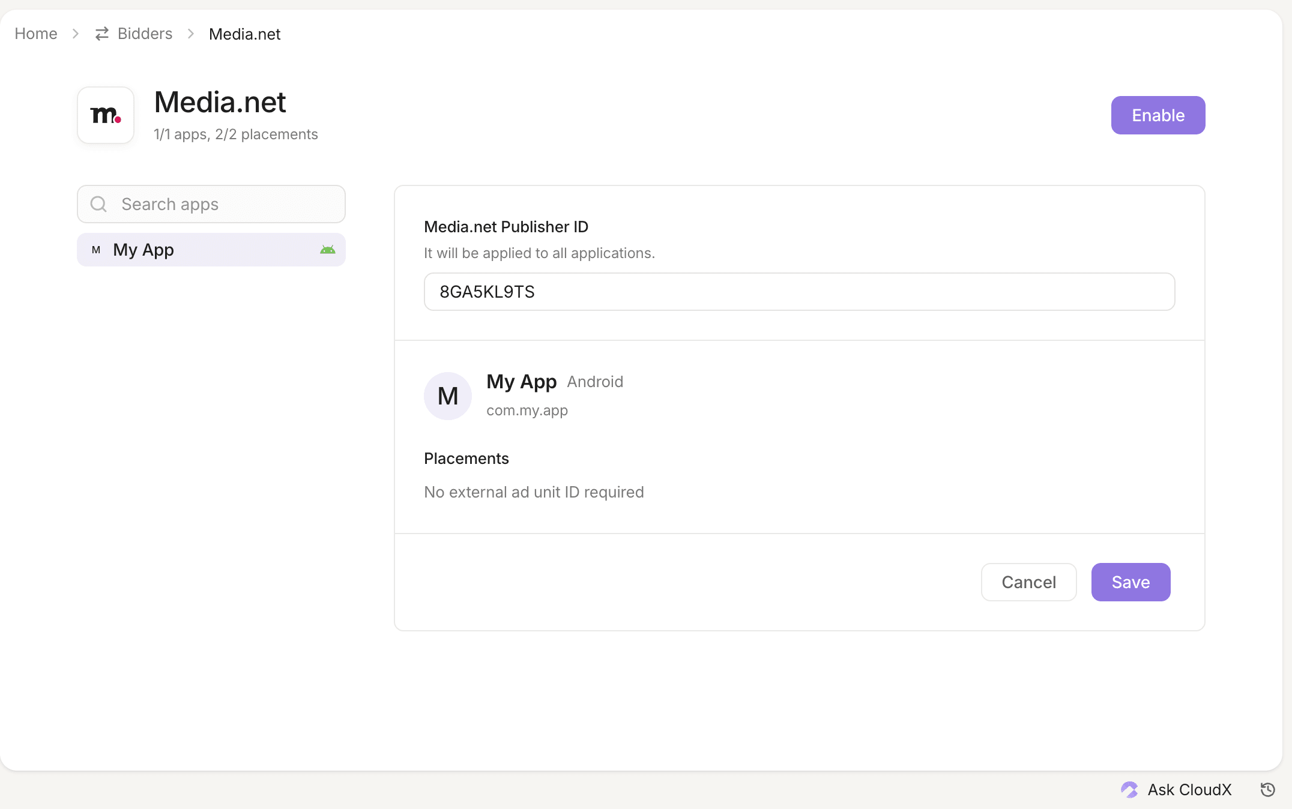The width and height of the screenshot is (1292, 809).
Task: Save the Publisher ID settings
Action: tap(1130, 582)
